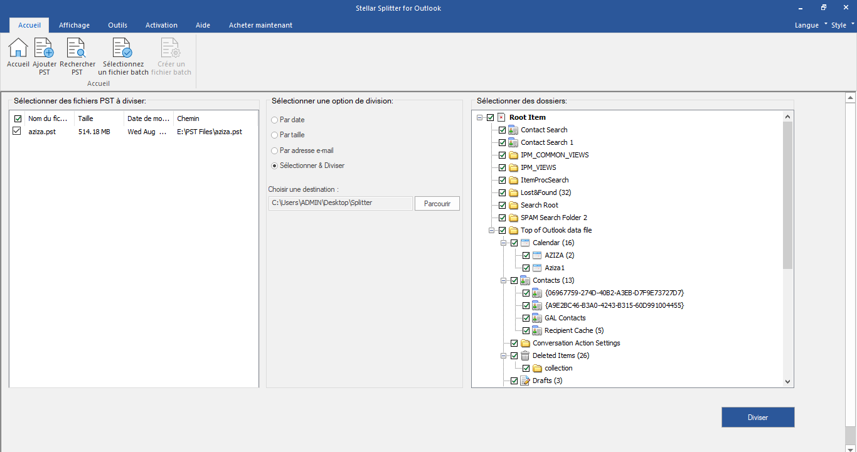Click the main window scroll-up arrow
The image size is (857, 452).
[x=851, y=98]
